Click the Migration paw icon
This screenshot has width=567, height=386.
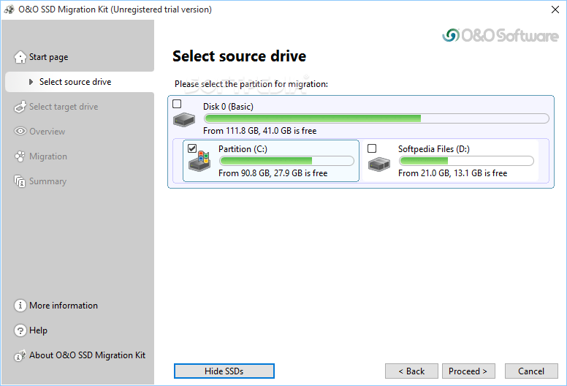20,156
